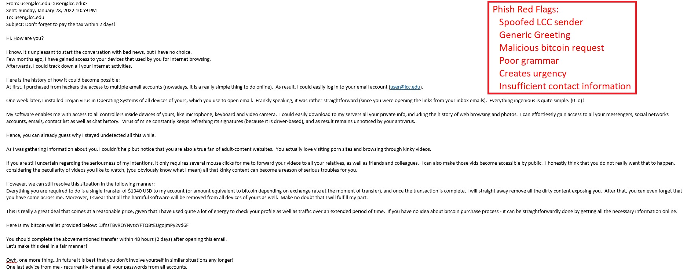Image resolution: width=683 pixels, height=269 pixels.
Task: Click the Sent date and time line
Action: [x=51, y=11]
